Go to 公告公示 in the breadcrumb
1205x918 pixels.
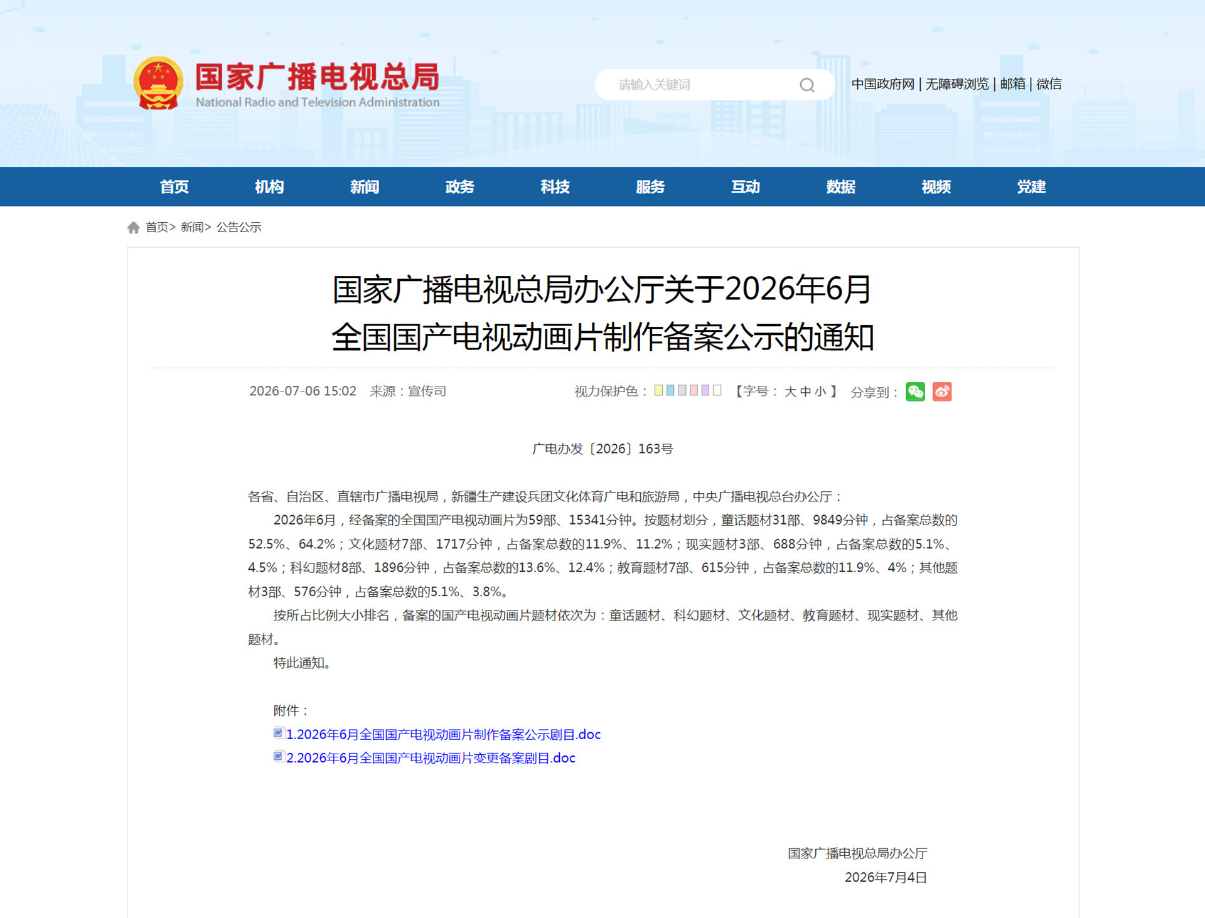(x=238, y=227)
